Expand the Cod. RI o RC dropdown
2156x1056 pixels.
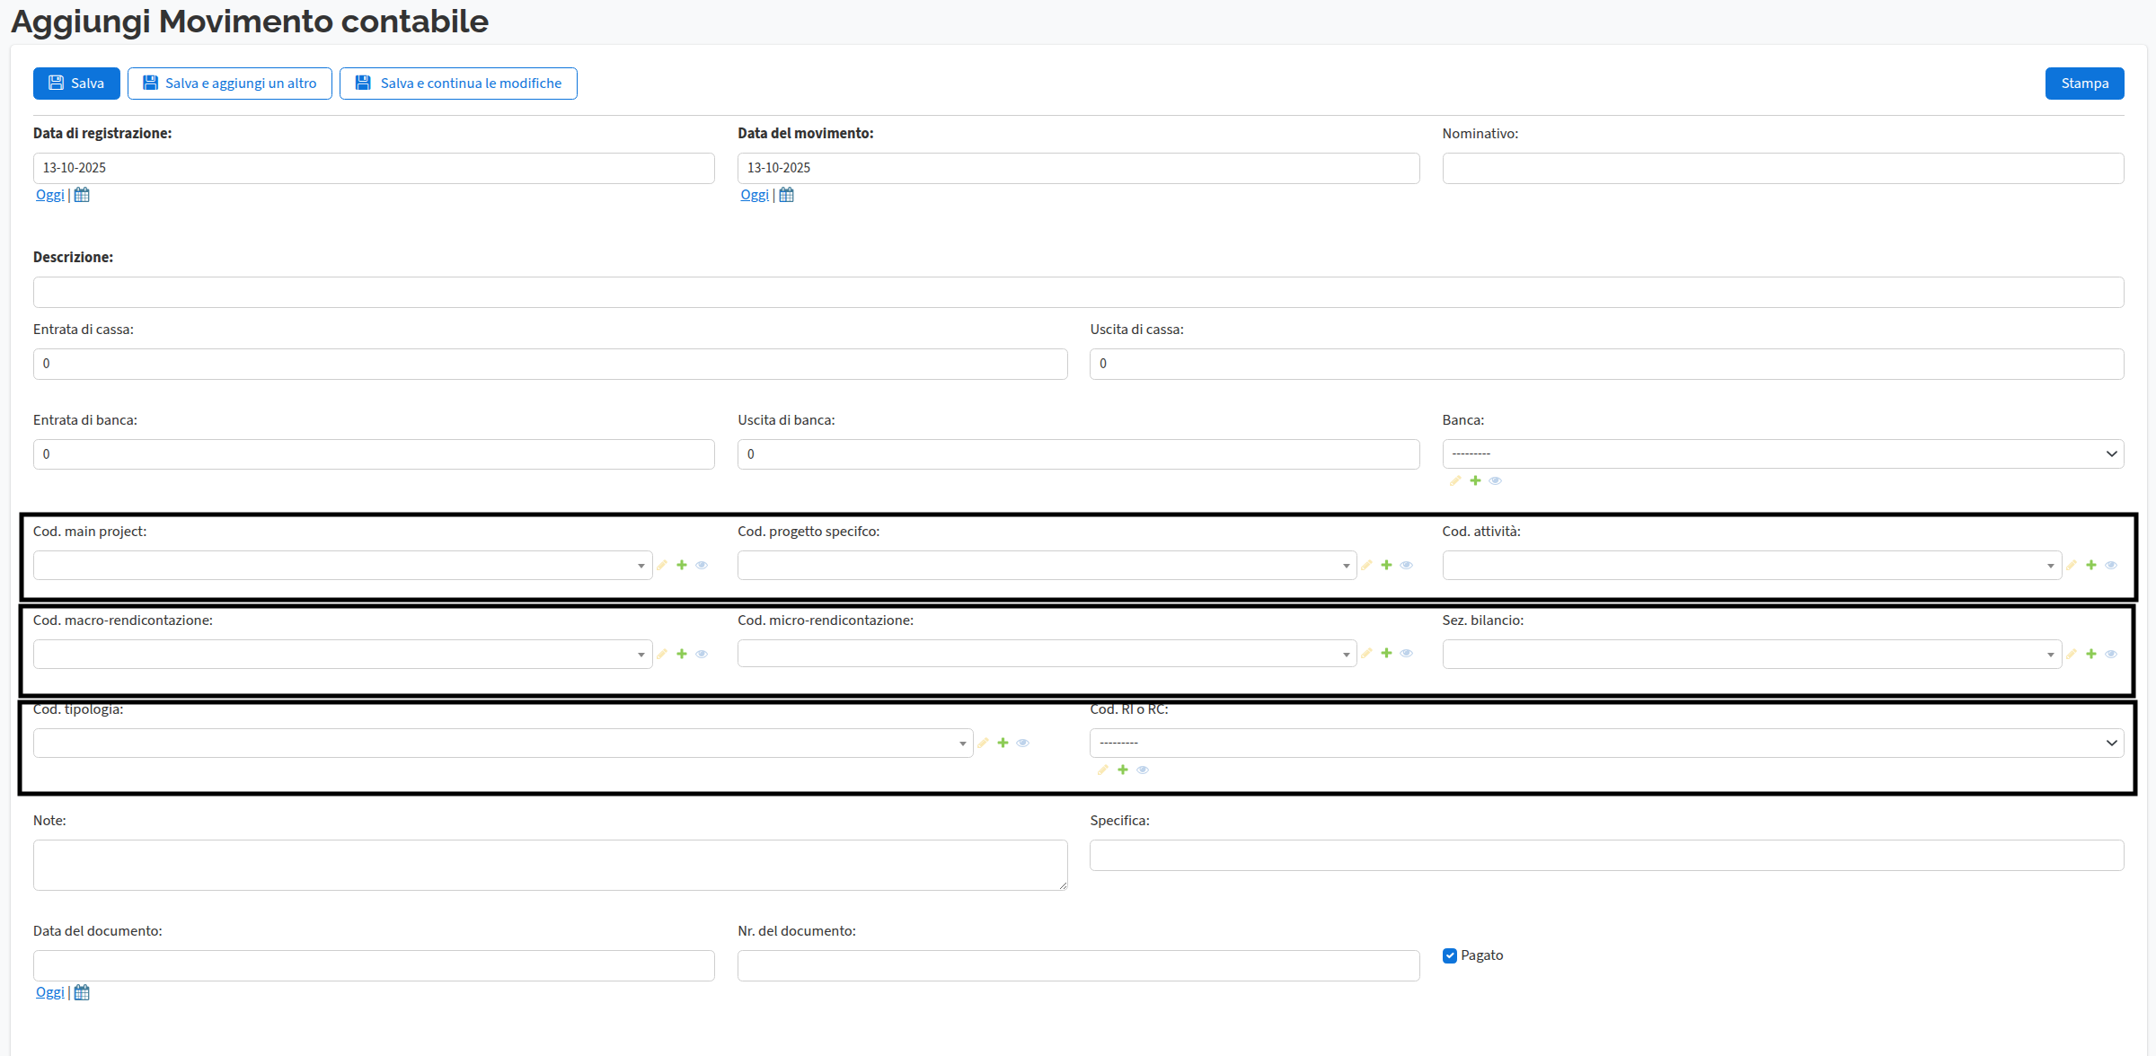click(1606, 743)
